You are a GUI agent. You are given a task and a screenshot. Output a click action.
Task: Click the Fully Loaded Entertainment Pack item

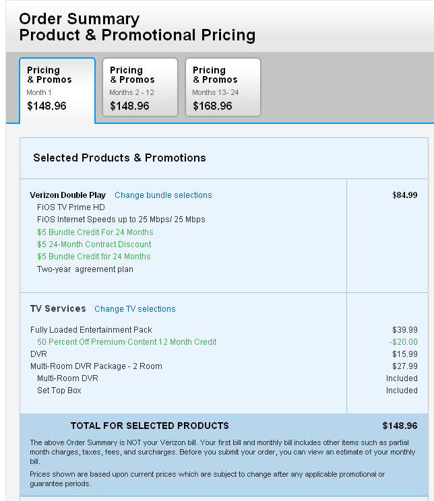click(91, 330)
